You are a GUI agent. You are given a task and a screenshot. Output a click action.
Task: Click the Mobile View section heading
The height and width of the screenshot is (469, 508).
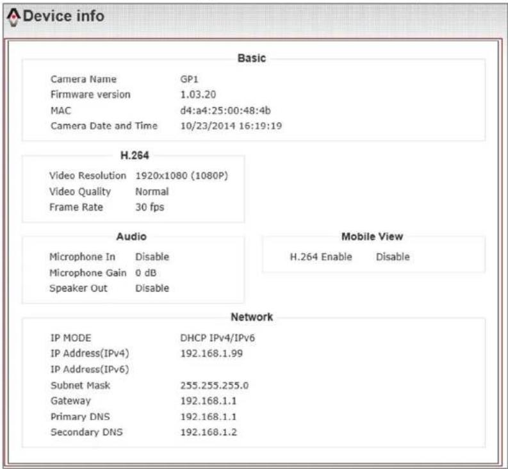372,236
